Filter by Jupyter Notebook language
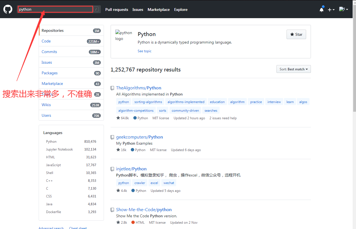The image size is (356, 229). click(x=71, y=149)
